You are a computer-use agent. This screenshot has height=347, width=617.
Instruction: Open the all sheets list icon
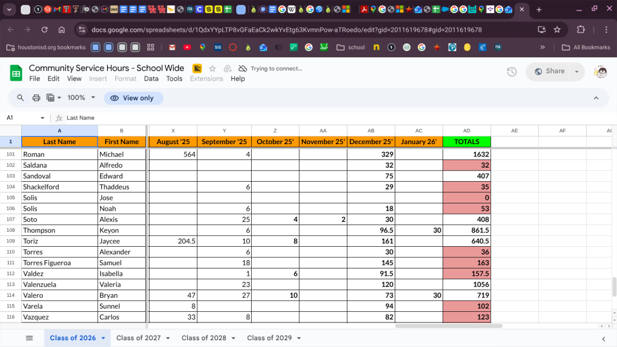29,338
